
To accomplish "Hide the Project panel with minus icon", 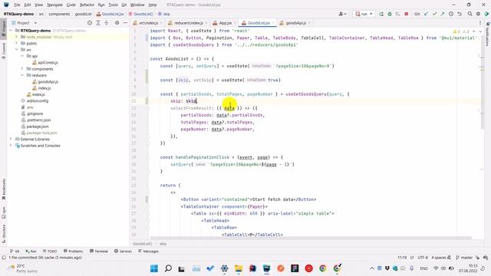I will (125, 23).
